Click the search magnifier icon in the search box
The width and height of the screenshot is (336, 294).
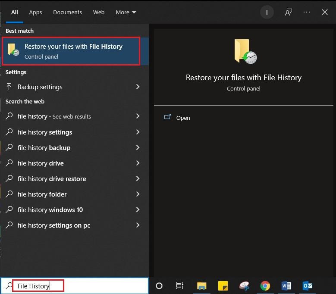tap(9, 286)
